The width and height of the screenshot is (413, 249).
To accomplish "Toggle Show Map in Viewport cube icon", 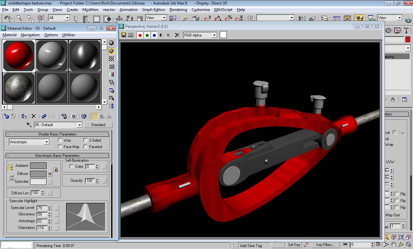I will pos(84,116).
